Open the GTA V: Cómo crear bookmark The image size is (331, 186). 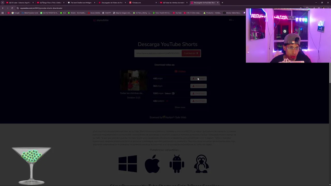click(x=192, y=13)
